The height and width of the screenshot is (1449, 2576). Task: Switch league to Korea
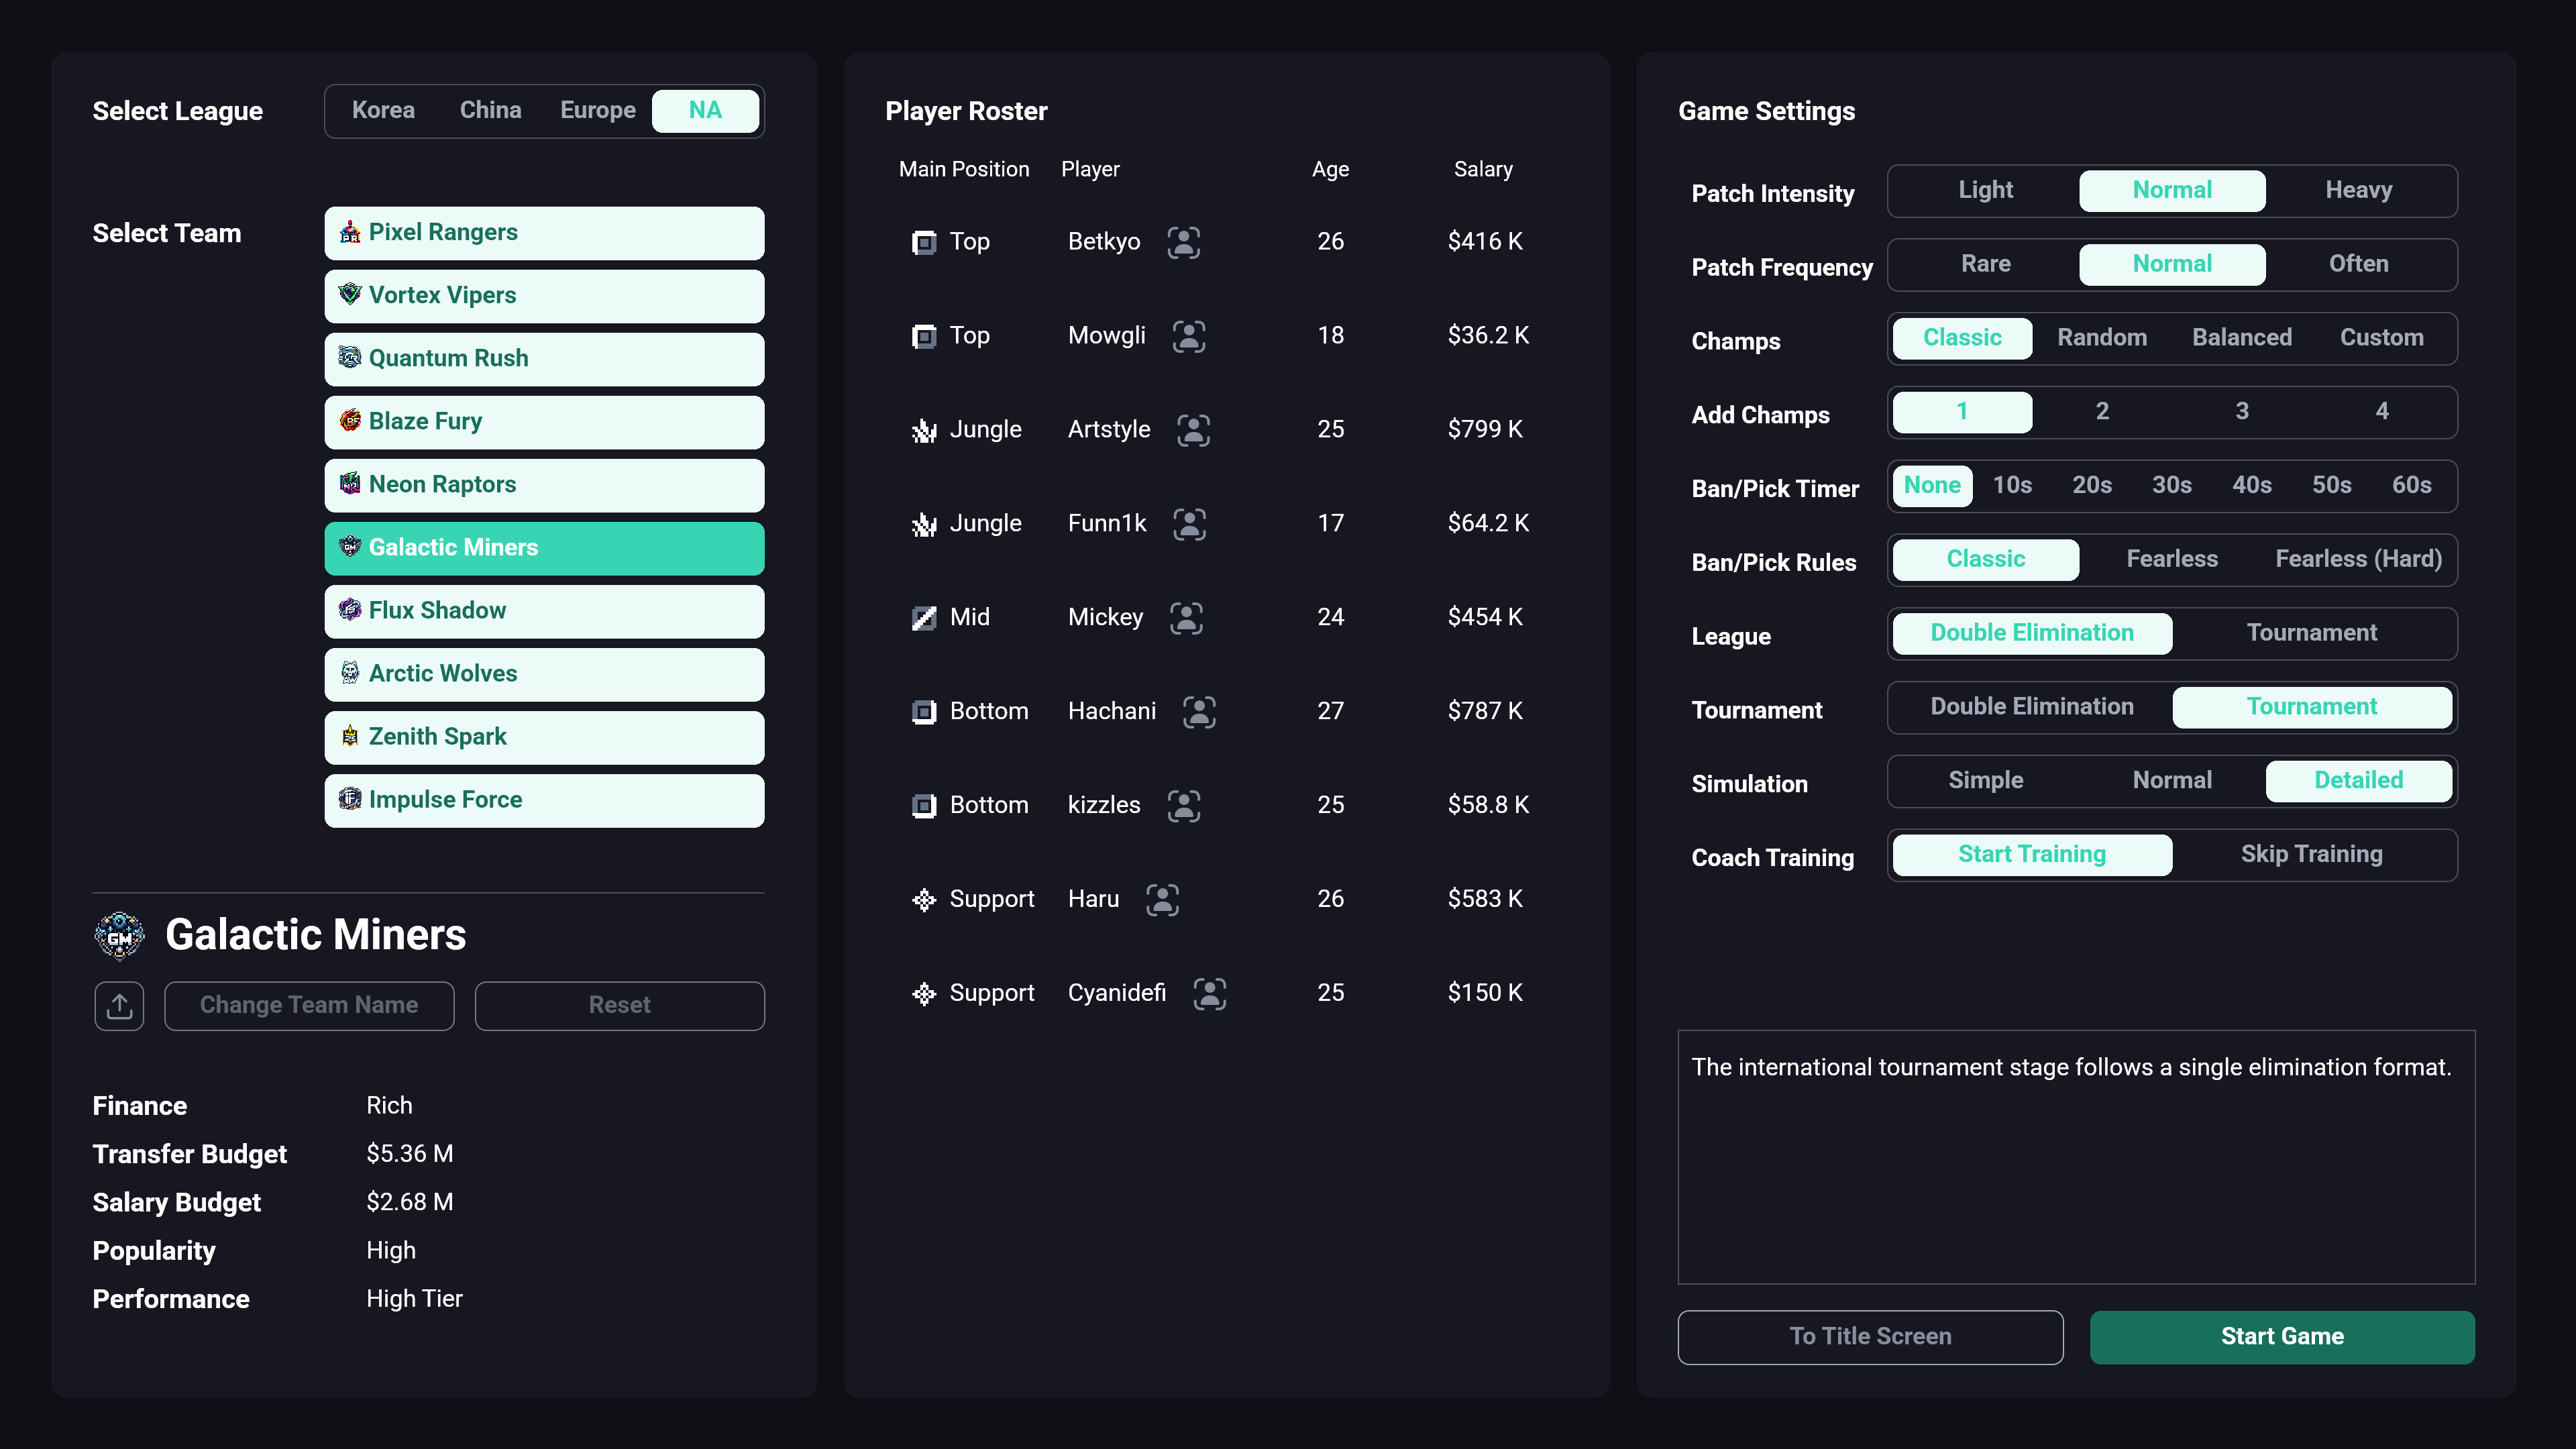[383, 111]
